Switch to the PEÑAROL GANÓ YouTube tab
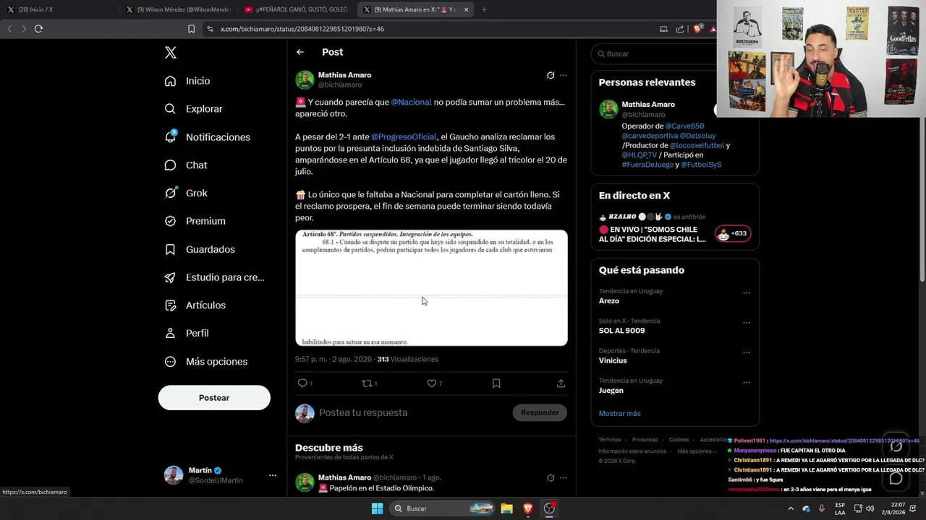Viewport: 926px width, 520px height. [x=297, y=9]
